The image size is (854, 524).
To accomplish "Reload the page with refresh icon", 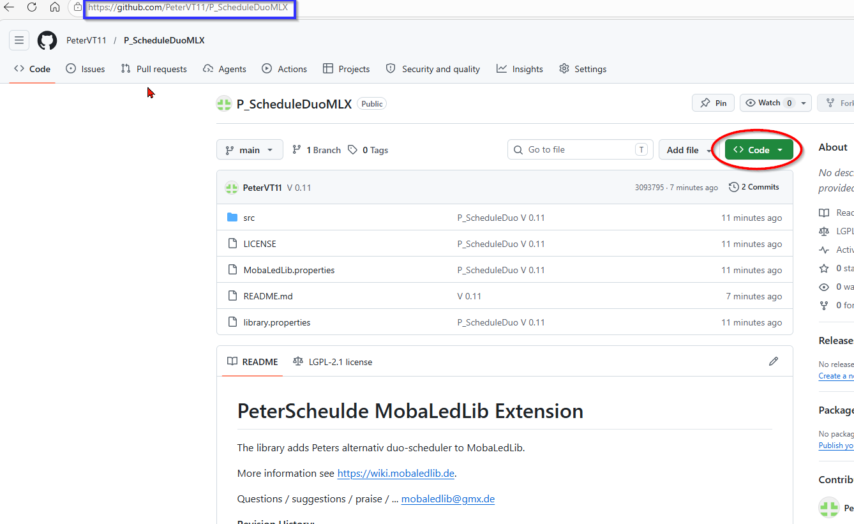I will point(32,8).
